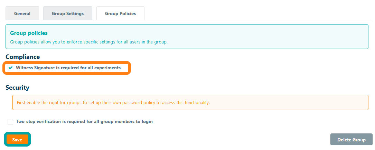Click the 'Two-step verification is required' label text

click(84, 122)
